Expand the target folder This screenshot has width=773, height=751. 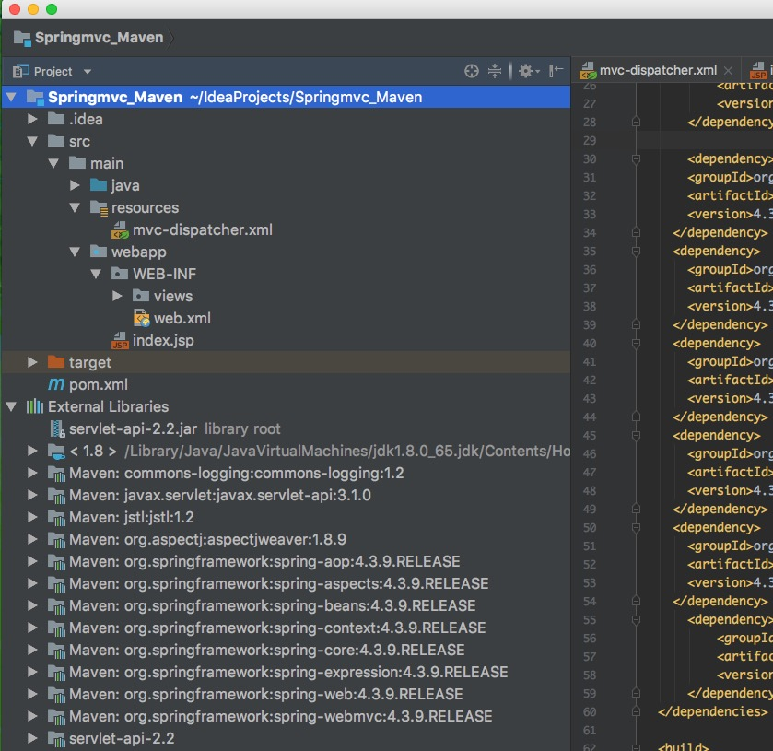[32, 362]
